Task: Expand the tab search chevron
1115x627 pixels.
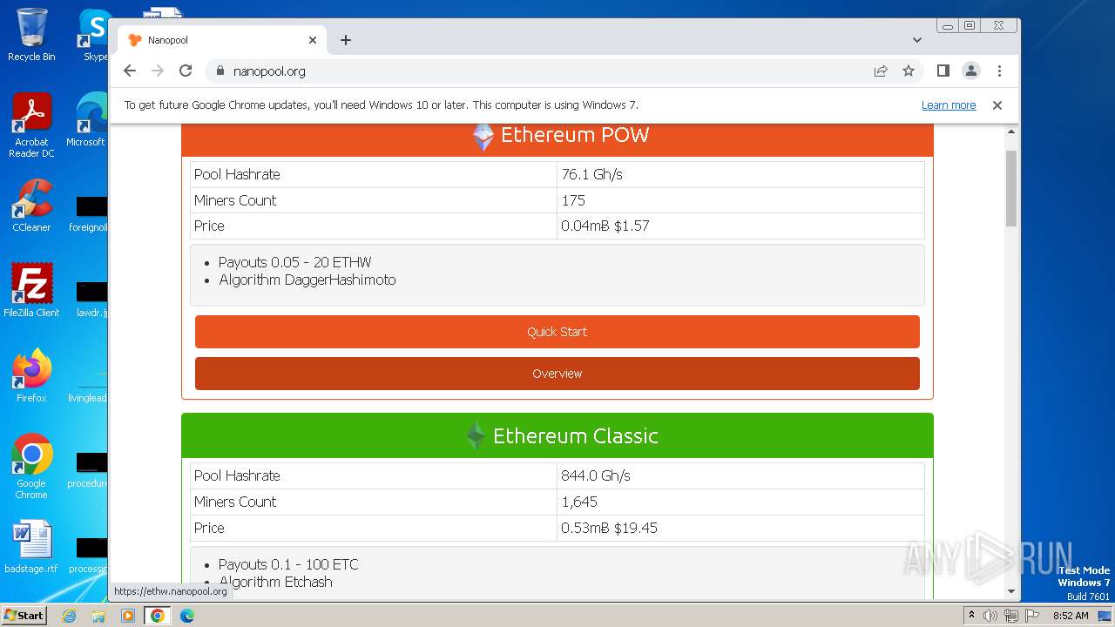Action: tap(917, 40)
